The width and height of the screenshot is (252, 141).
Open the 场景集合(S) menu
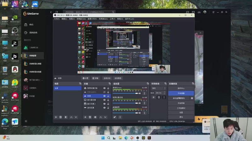click(x=103, y=19)
